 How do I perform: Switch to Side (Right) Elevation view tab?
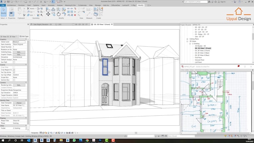pyautogui.click(x=42, y=24)
